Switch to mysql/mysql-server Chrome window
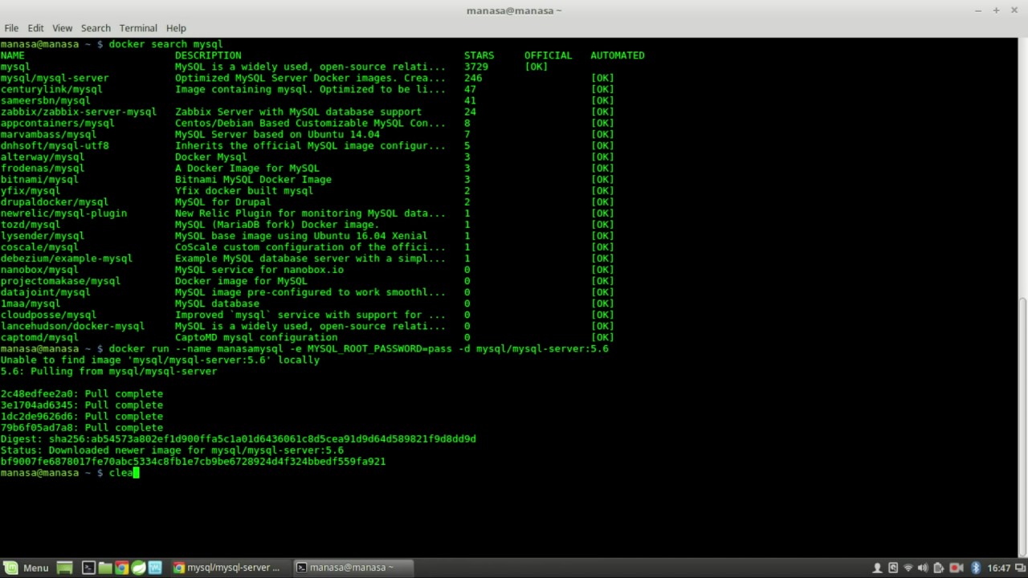The height and width of the screenshot is (578, 1028). coord(229,568)
